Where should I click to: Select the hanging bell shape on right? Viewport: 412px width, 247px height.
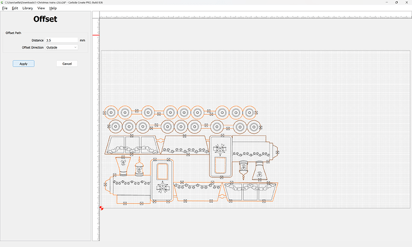[244, 168]
